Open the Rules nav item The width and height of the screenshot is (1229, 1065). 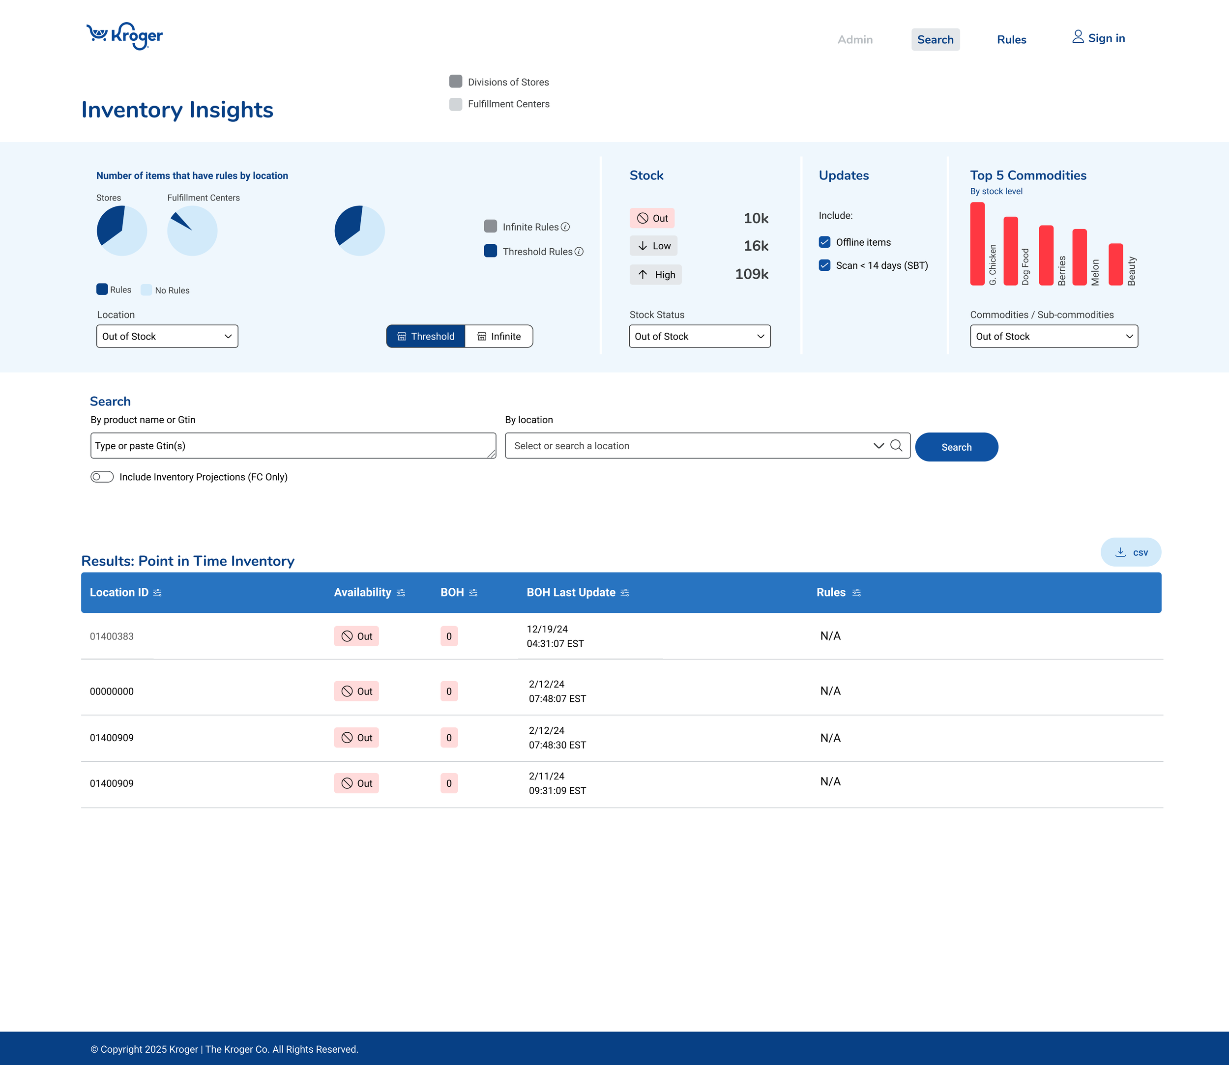pos(1011,40)
